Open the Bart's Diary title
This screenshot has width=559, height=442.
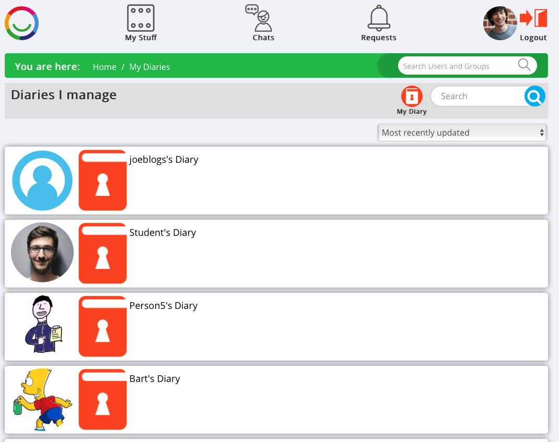(x=155, y=379)
